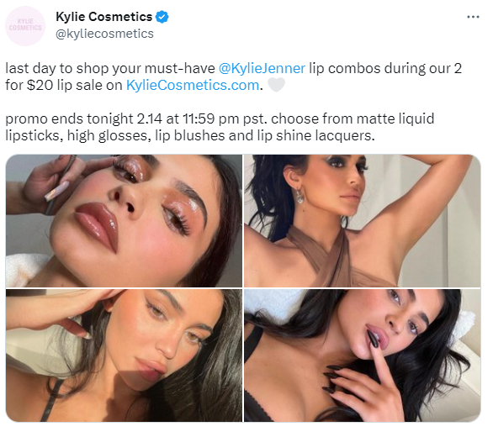Image resolution: width=493 pixels, height=437 pixels.
Task: Open the @kyliecosmetics handle
Action: 104,34
